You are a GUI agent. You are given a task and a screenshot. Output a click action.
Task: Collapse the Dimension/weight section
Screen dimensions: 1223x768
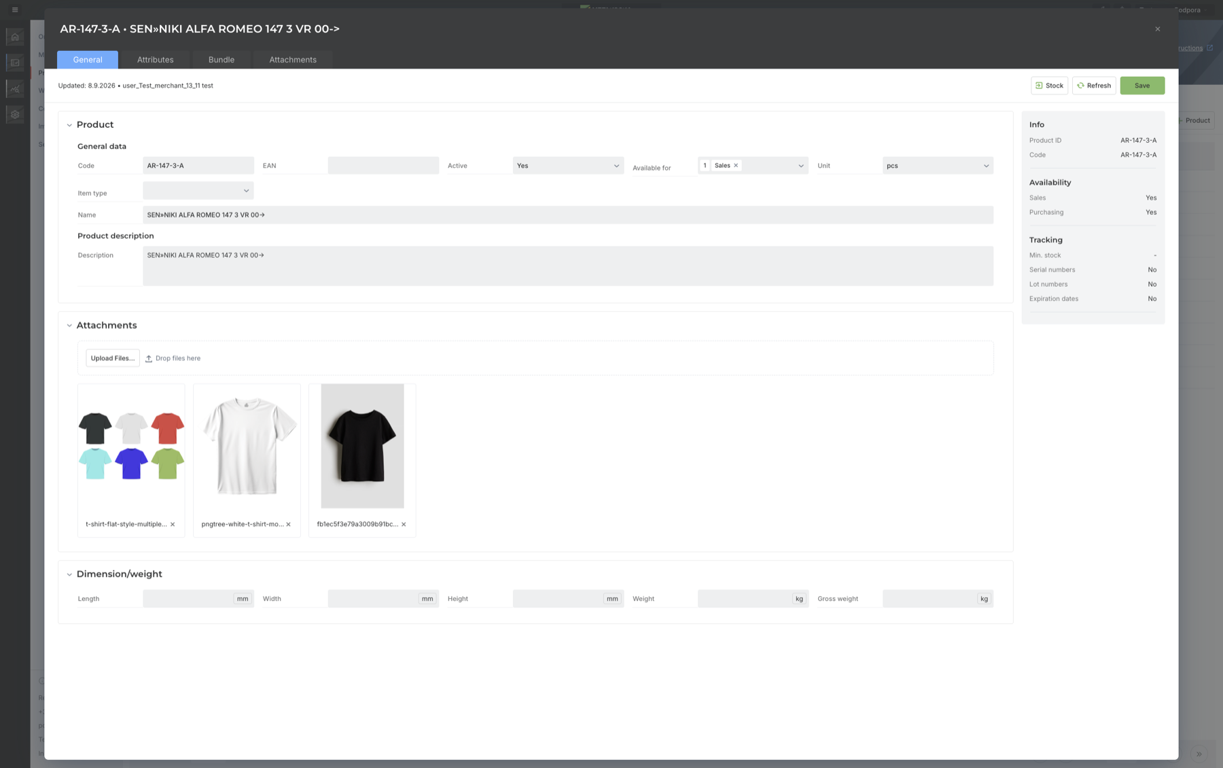[69, 574]
